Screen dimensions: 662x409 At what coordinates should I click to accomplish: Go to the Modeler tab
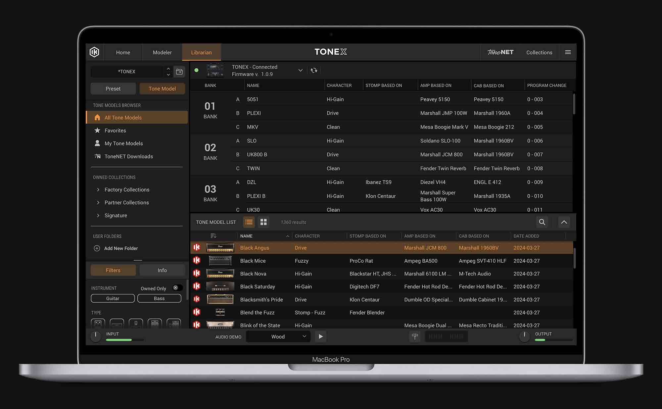coord(162,52)
